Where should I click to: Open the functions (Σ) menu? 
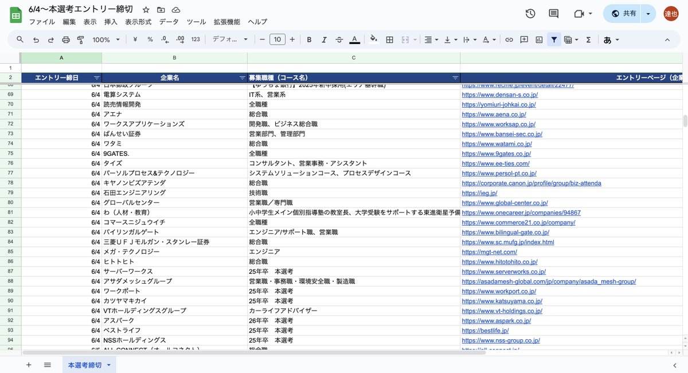[587, 40]
